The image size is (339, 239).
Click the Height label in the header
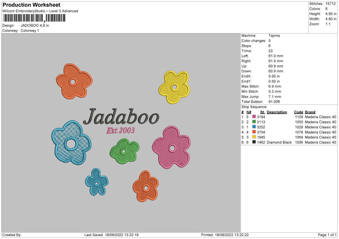click(315, 14)
